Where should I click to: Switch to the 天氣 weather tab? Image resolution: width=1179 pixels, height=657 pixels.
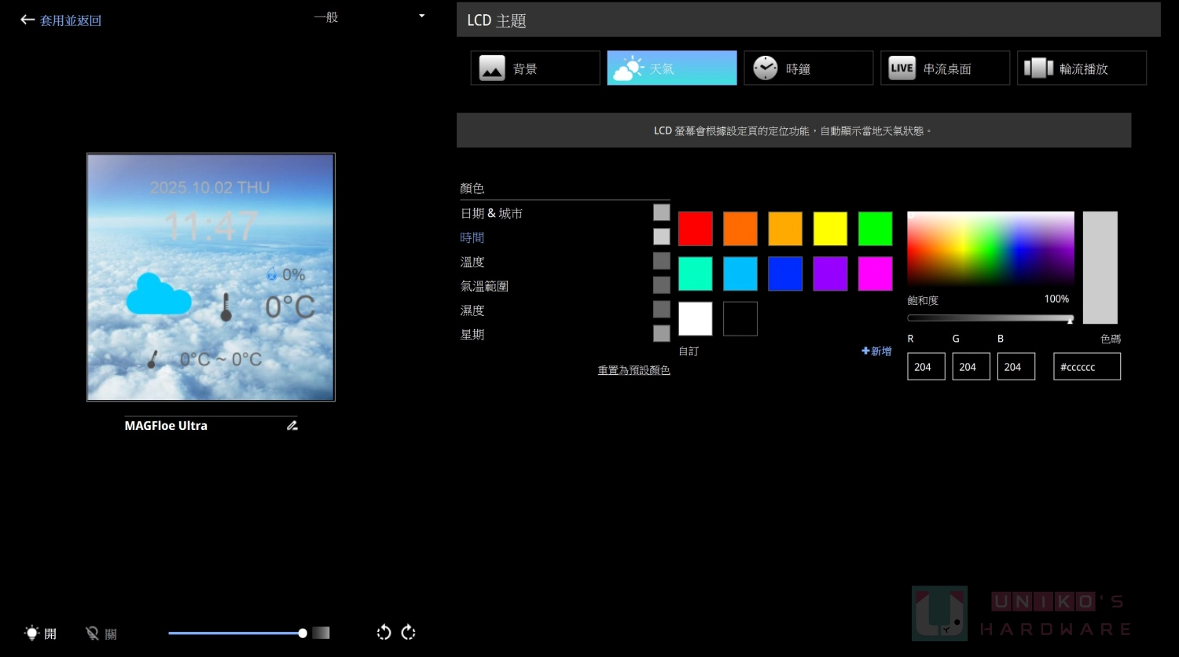tap(671, 68)
